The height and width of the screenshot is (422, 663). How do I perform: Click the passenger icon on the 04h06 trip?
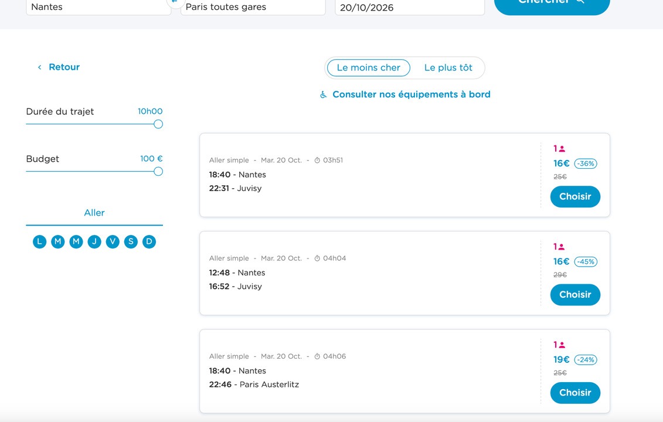click(x=562, y=345)
